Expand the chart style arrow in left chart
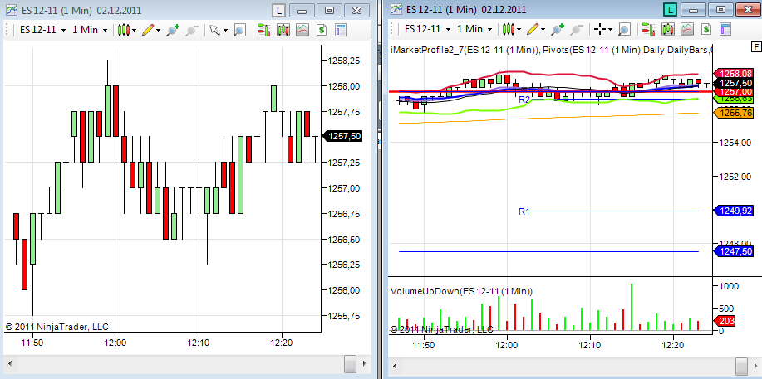The width and height of the screenshot is (762, 379). (x=134, y=30)
